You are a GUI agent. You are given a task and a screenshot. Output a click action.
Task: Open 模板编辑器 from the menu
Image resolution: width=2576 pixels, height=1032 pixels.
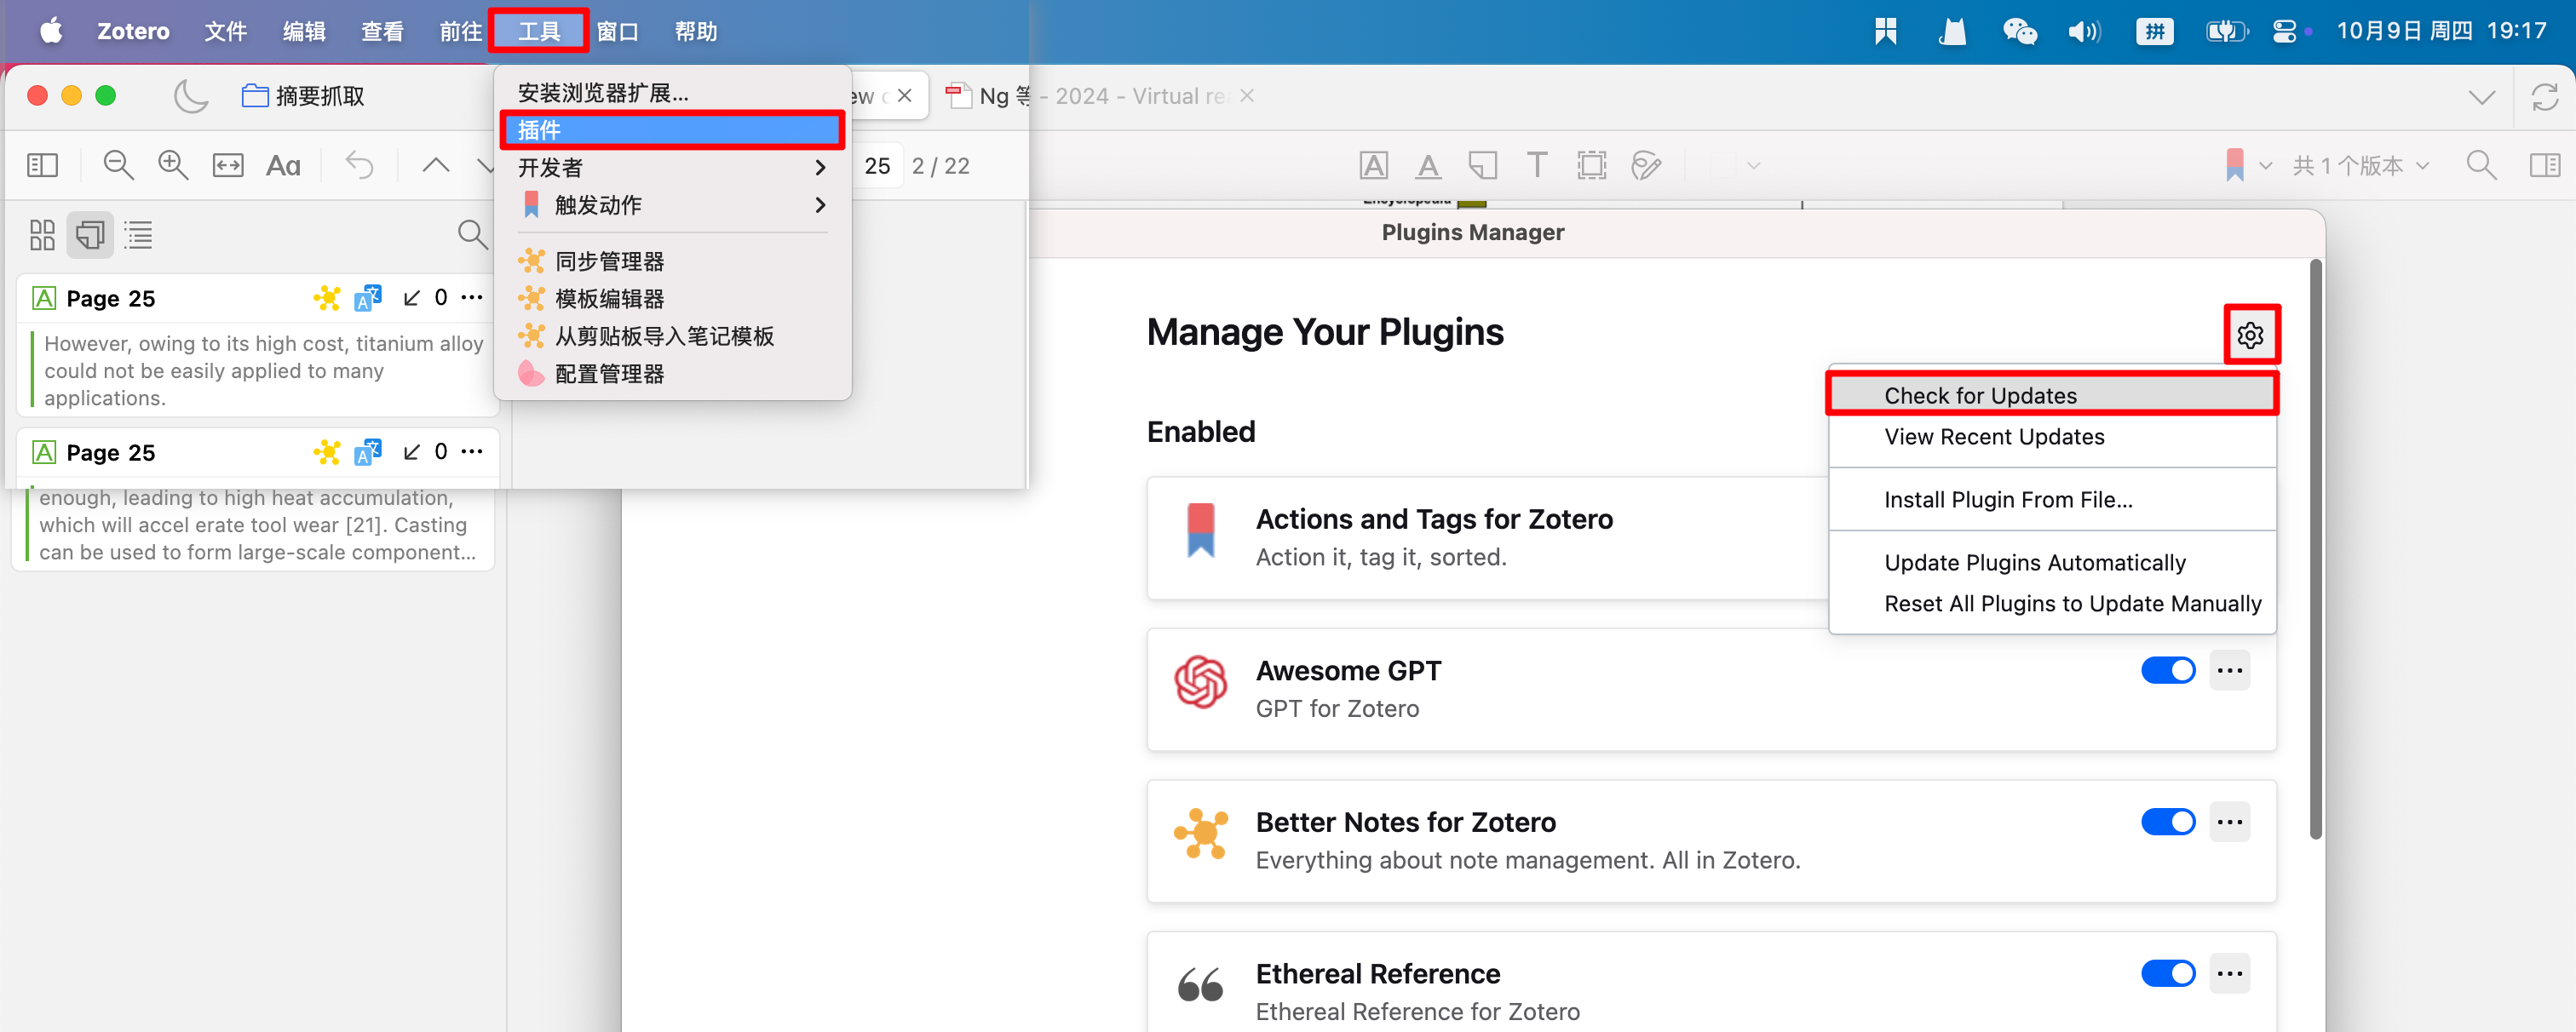pyautogui.click(x=672, y=299)
